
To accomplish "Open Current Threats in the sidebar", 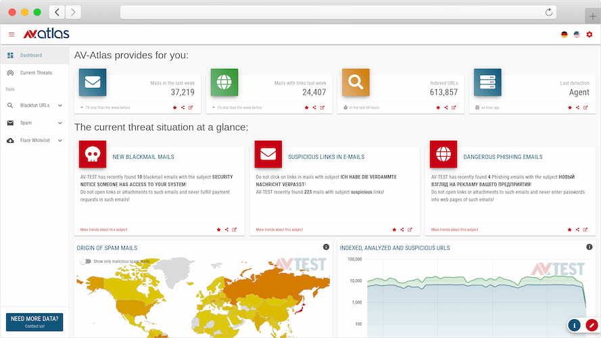I will click(35, 72).
